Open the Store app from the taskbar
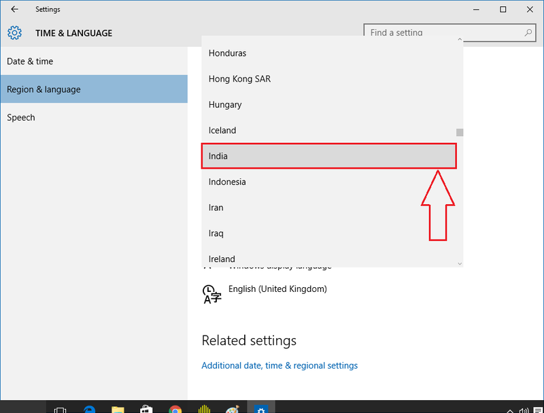This screenshot has height=413, width=544. pos(146,409)
